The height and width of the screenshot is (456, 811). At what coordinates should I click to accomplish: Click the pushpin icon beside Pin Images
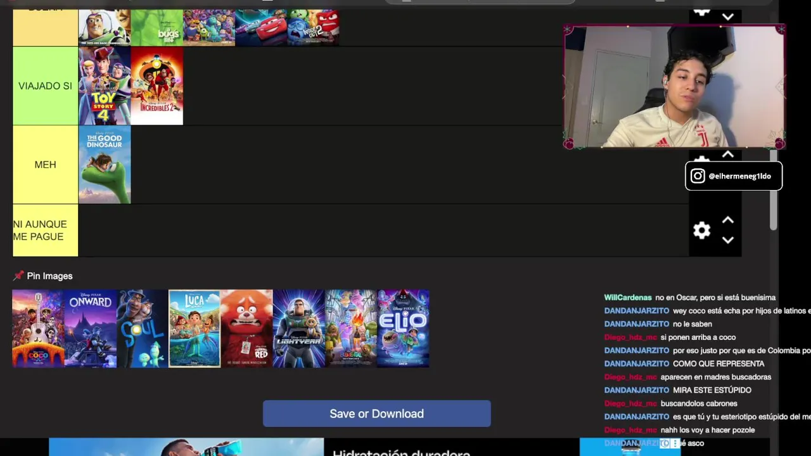coord(18,275)
